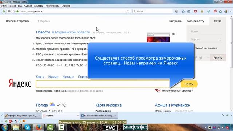Open the Справка menu
Screen dimensions: 233x131
(x=66, y=6)
